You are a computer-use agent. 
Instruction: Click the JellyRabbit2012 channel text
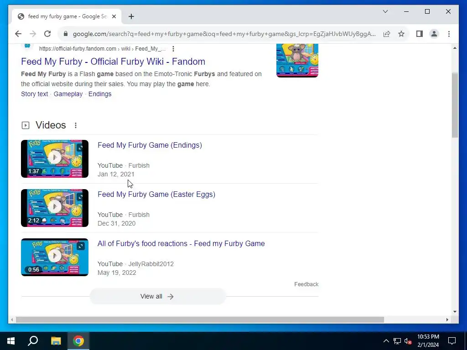click(151, 264)
